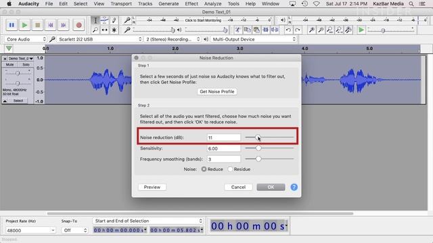
Task: Open the Multi-Output Device dropdown
Action: (x=254, y=39)
